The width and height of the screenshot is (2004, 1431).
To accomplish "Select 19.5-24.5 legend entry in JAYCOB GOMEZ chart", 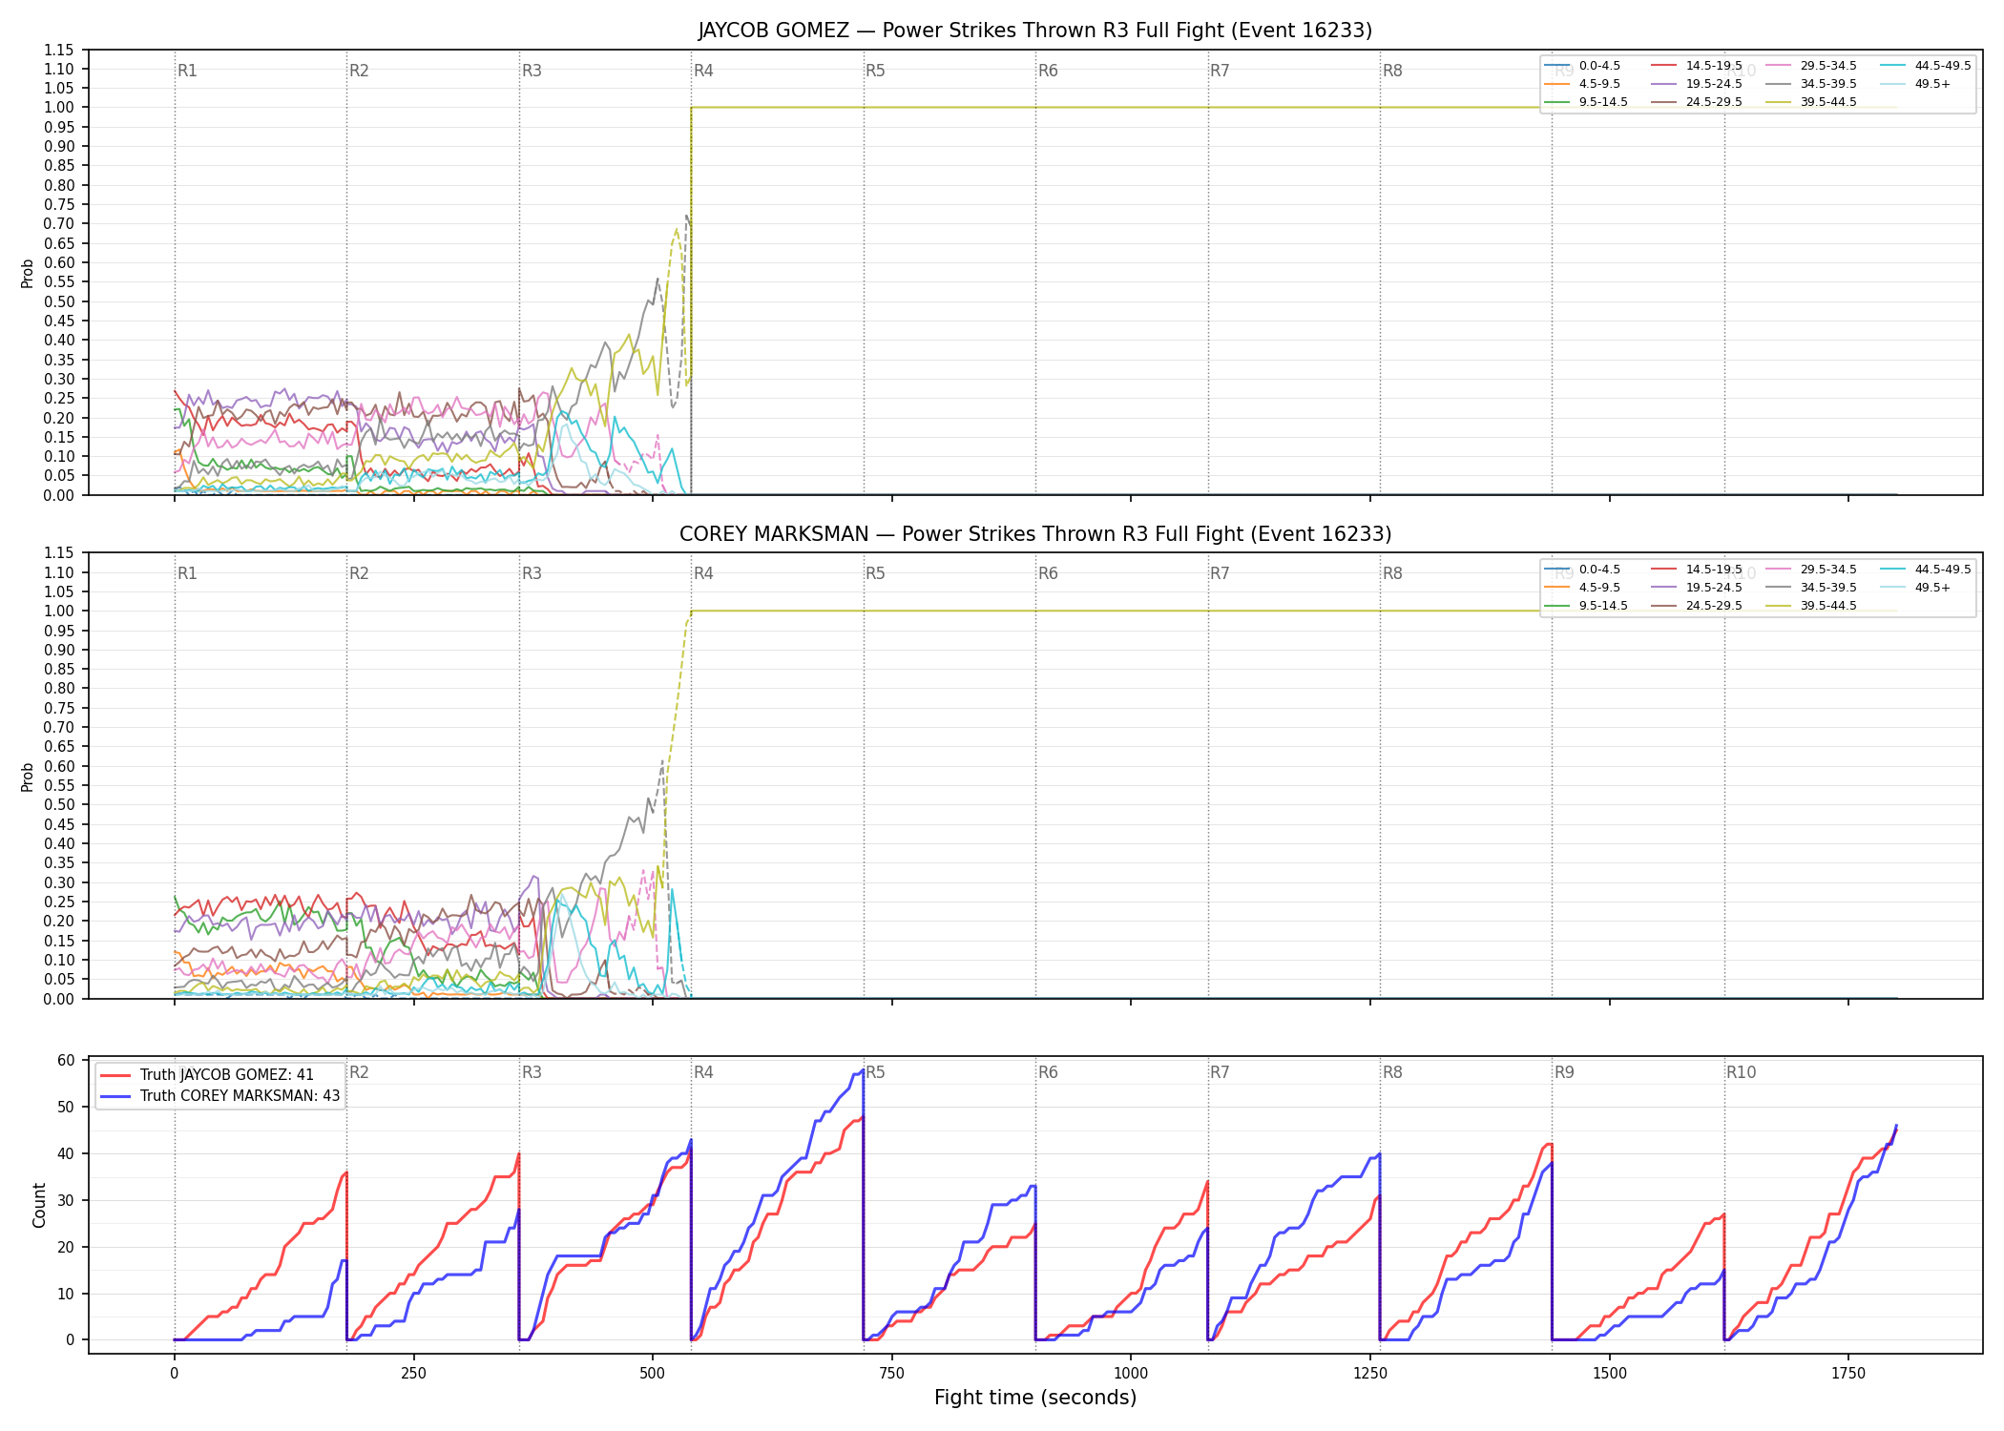I will point(1697,84).
